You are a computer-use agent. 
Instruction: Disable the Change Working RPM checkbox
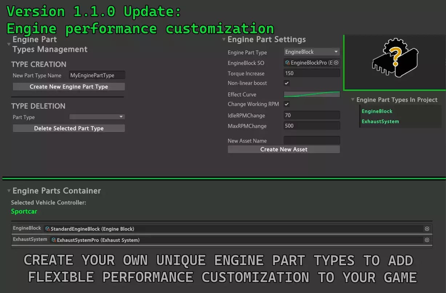coord(286,104)
